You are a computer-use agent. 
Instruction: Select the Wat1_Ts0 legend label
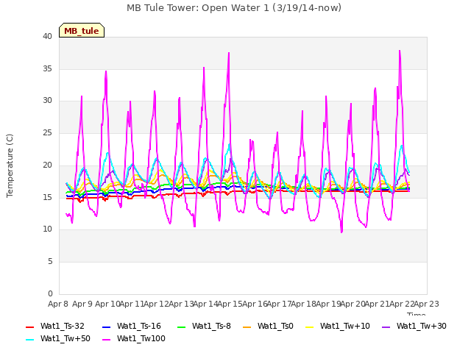[275, 327]
